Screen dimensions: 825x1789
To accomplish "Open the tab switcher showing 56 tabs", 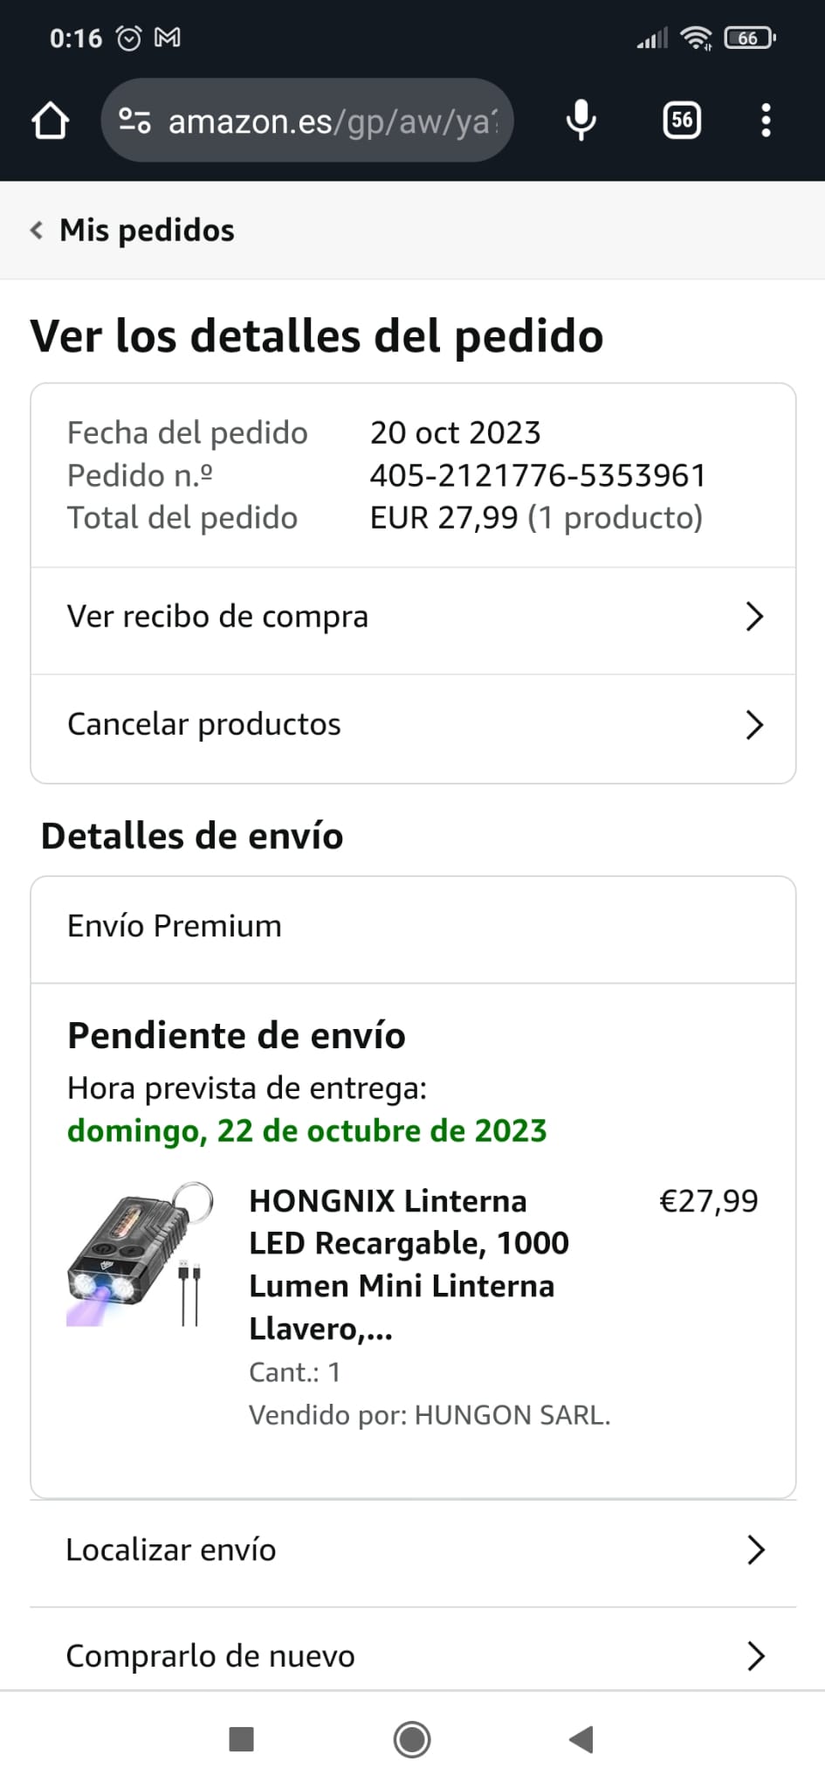I will coord(682,121).
